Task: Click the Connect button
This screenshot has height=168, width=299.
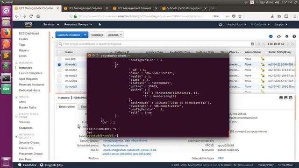Action: coord(97,35)
